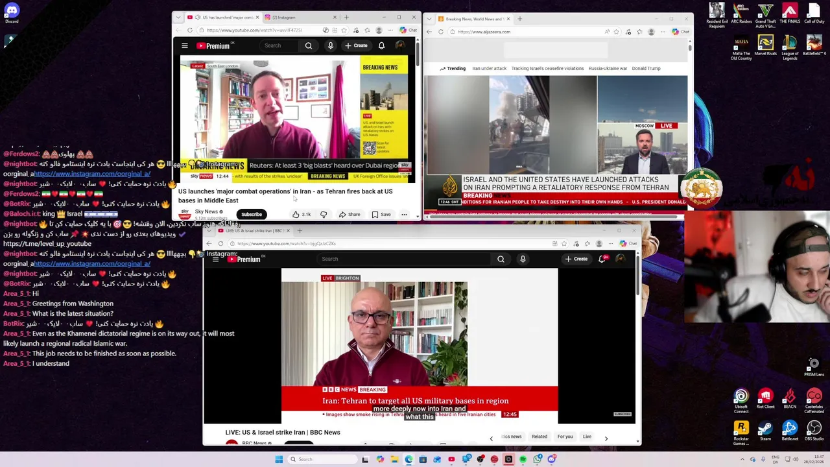Open Discord from the desktop shortcut
Image resolution: width=830 pixels, height=467 pixels.
point(12,12)
